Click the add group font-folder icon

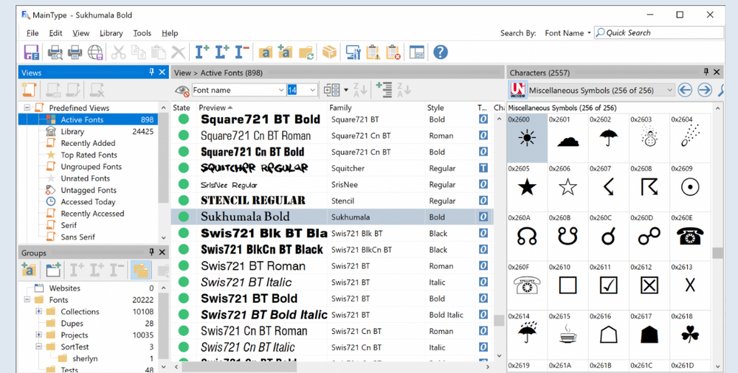30,270
